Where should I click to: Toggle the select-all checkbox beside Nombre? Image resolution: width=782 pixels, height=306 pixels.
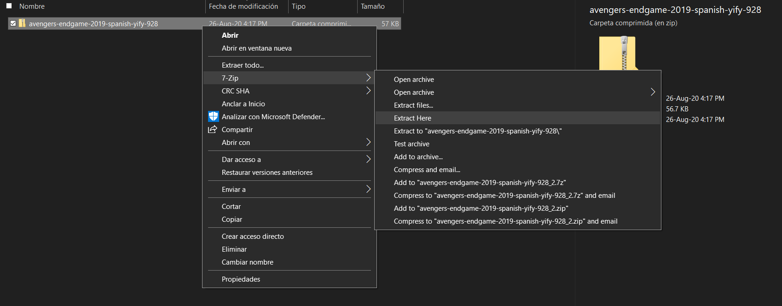click(x=9, y=6)
